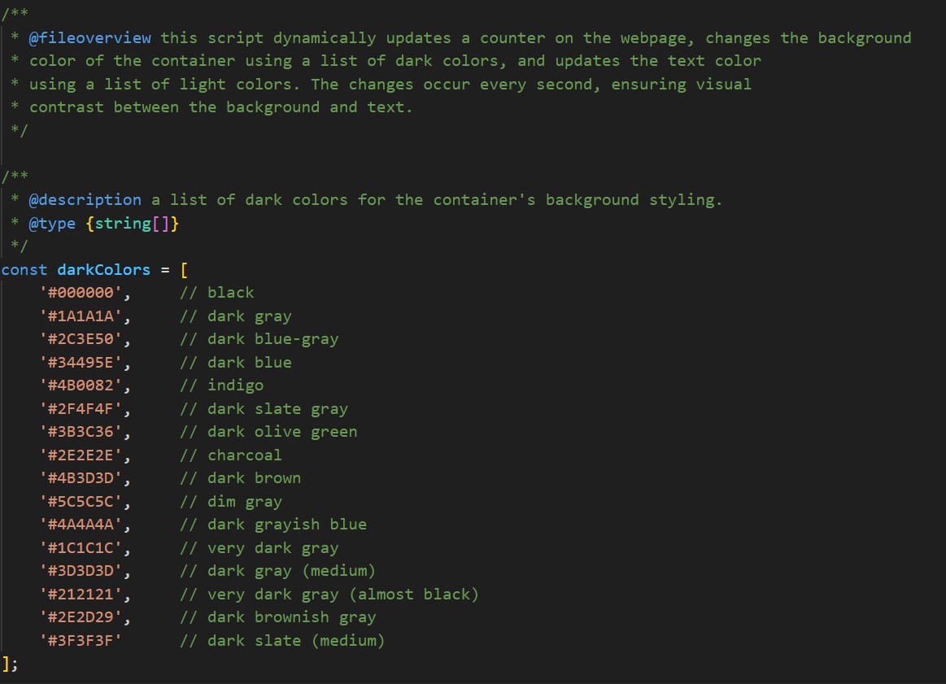Click the '#5C5C5C' hex string
Screen dimensions: 946x684
tap(81, 502)
